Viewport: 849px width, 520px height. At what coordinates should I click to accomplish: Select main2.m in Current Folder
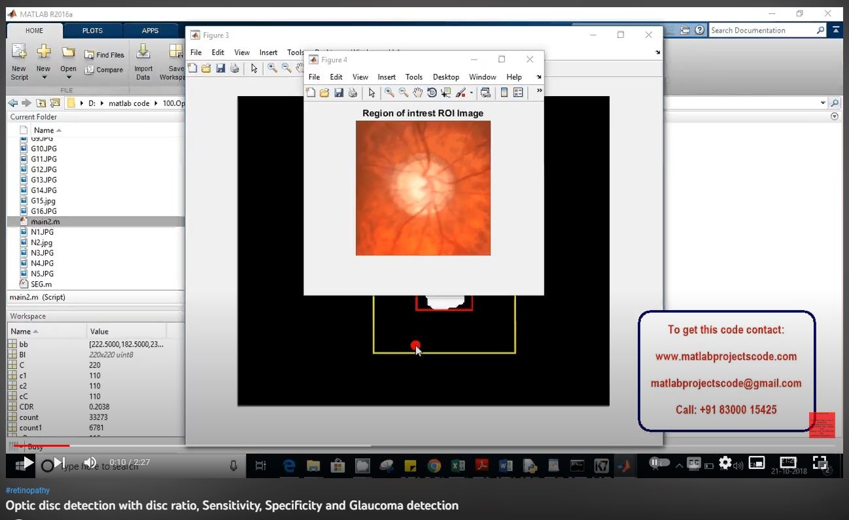(95, 222)
